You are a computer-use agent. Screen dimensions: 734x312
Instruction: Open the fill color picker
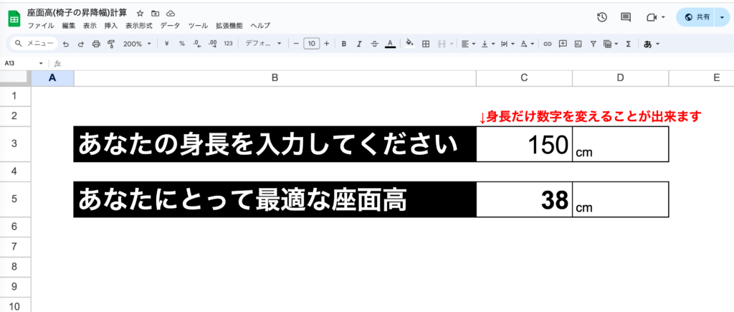coord(409,44)
